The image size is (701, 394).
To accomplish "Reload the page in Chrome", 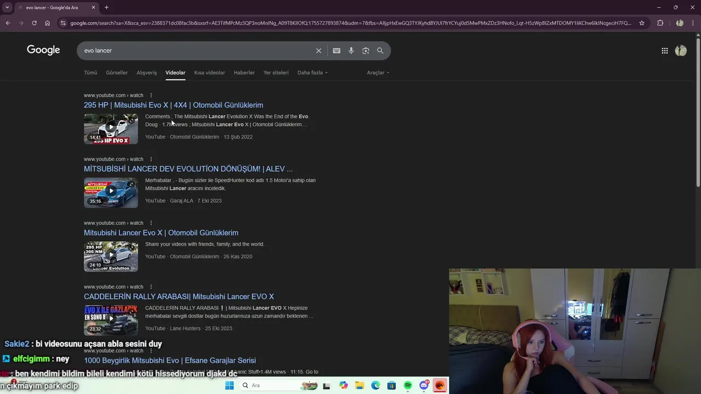I will (x=34, y=23).
